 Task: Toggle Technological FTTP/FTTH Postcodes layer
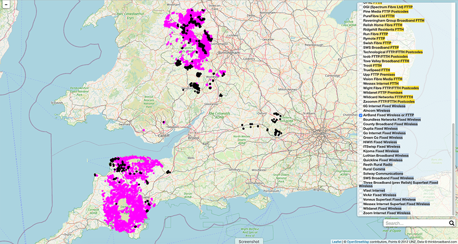[361, 52]
